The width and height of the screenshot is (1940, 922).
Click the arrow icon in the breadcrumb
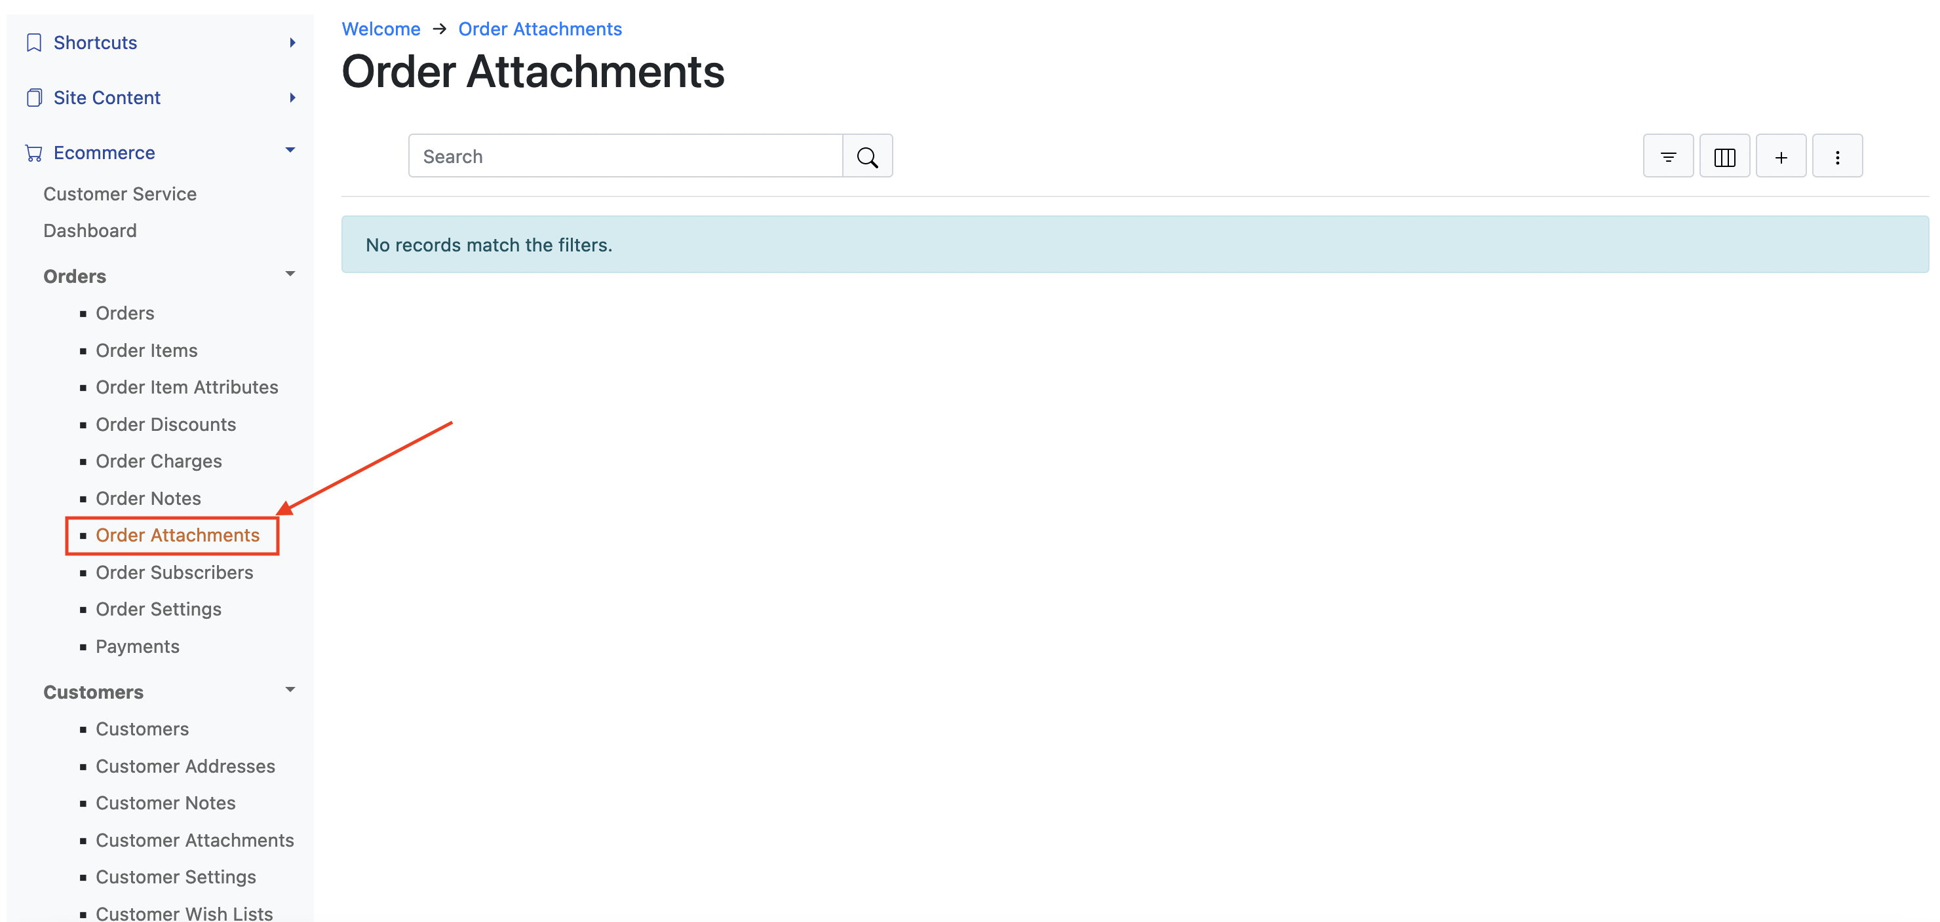click(x=439, y=29)
